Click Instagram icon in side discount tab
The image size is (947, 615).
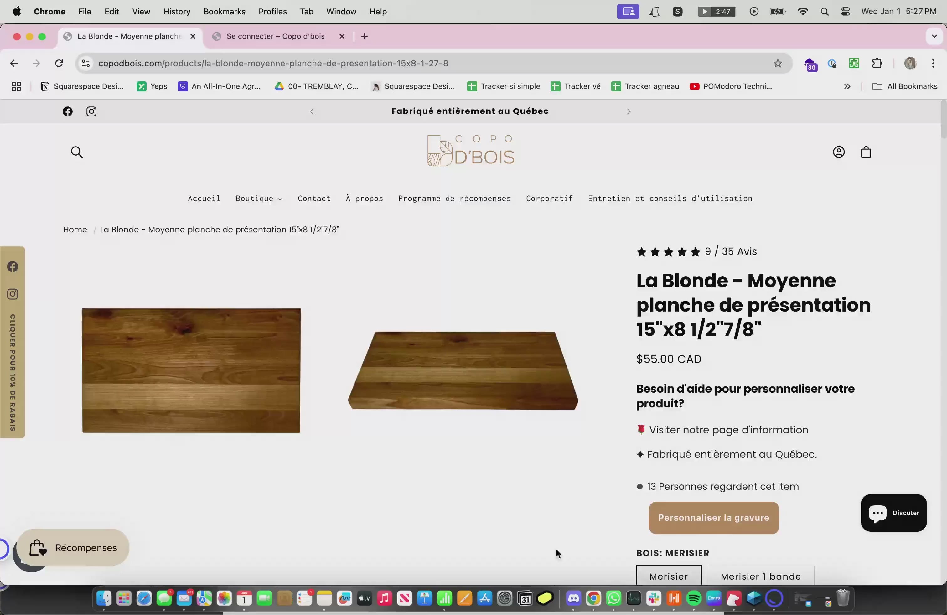coord(13,294)
